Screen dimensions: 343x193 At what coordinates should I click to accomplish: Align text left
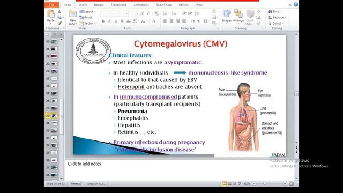pos(166,21)
